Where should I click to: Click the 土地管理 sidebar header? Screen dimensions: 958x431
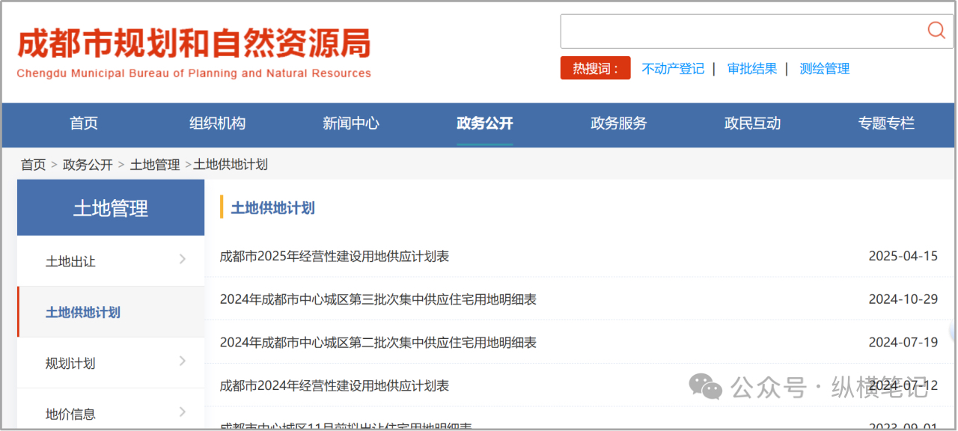(x=111, y=208)
